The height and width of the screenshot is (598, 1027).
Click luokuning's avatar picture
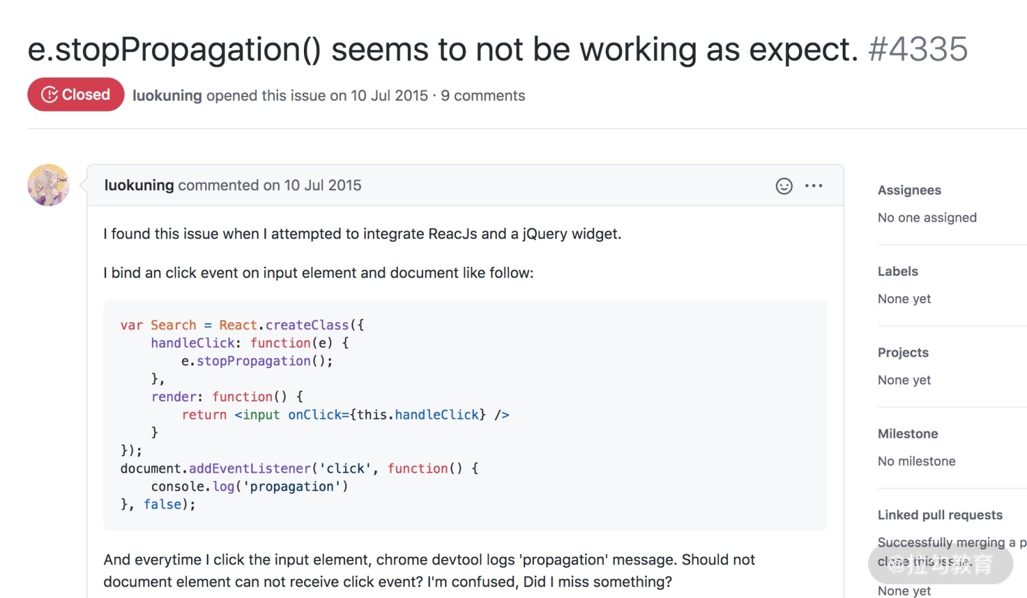coord(48,185)
